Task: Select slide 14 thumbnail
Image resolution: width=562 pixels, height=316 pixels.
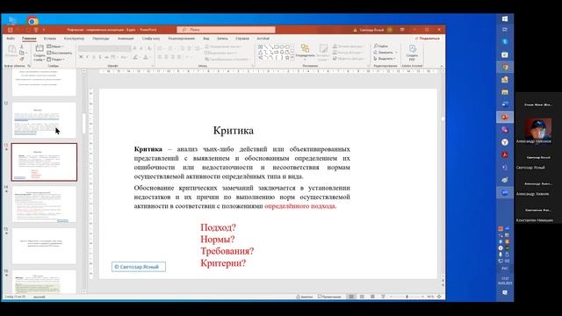Action: click(x=44, y=204)
